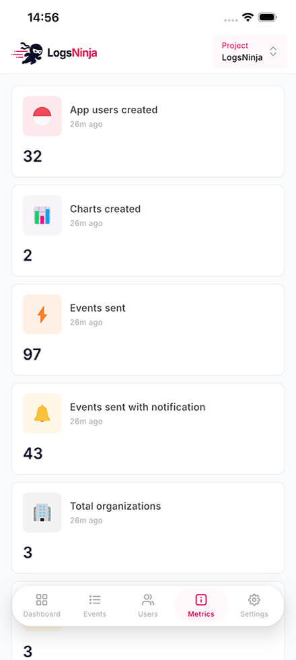
Task: Click the Wi-Fi status icon
Action: coord(248,18)
